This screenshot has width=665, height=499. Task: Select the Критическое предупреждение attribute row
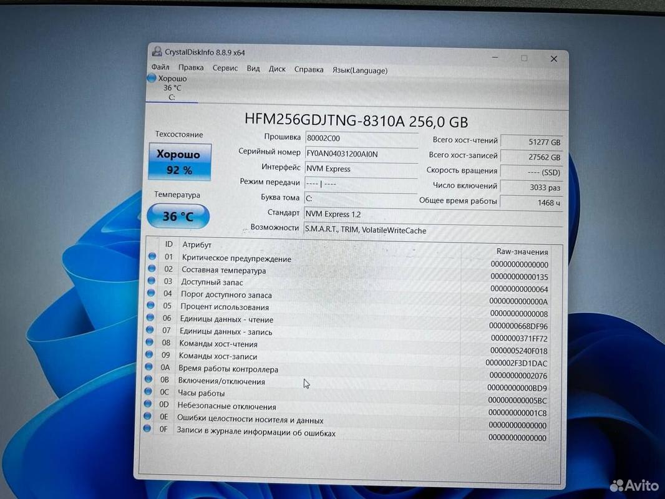(x=349, y=259)
